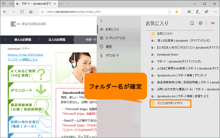Open 個人のお客様 in the site navigation
220x138 pixels.
coord(23,40)
